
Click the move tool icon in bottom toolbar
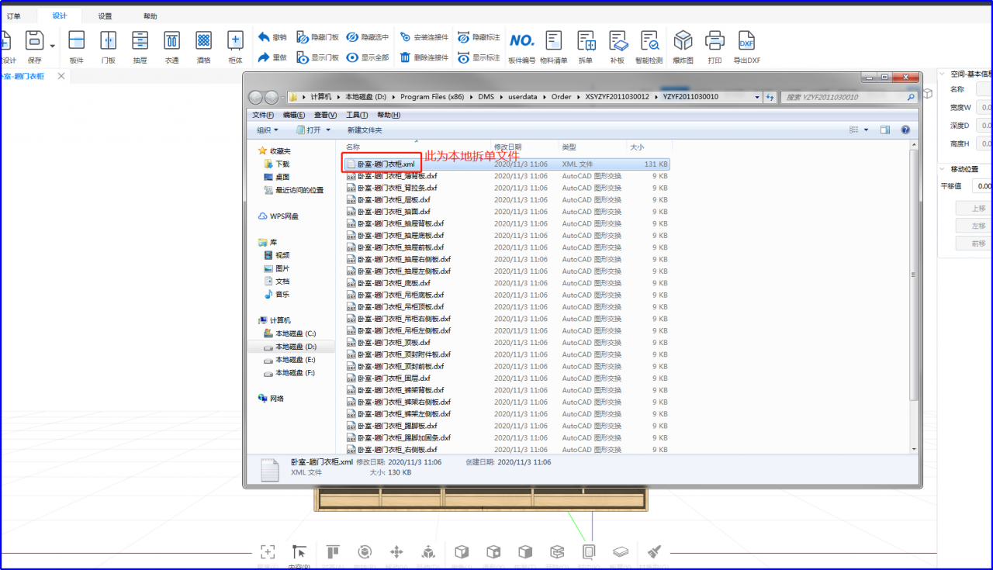click(396, 552)
